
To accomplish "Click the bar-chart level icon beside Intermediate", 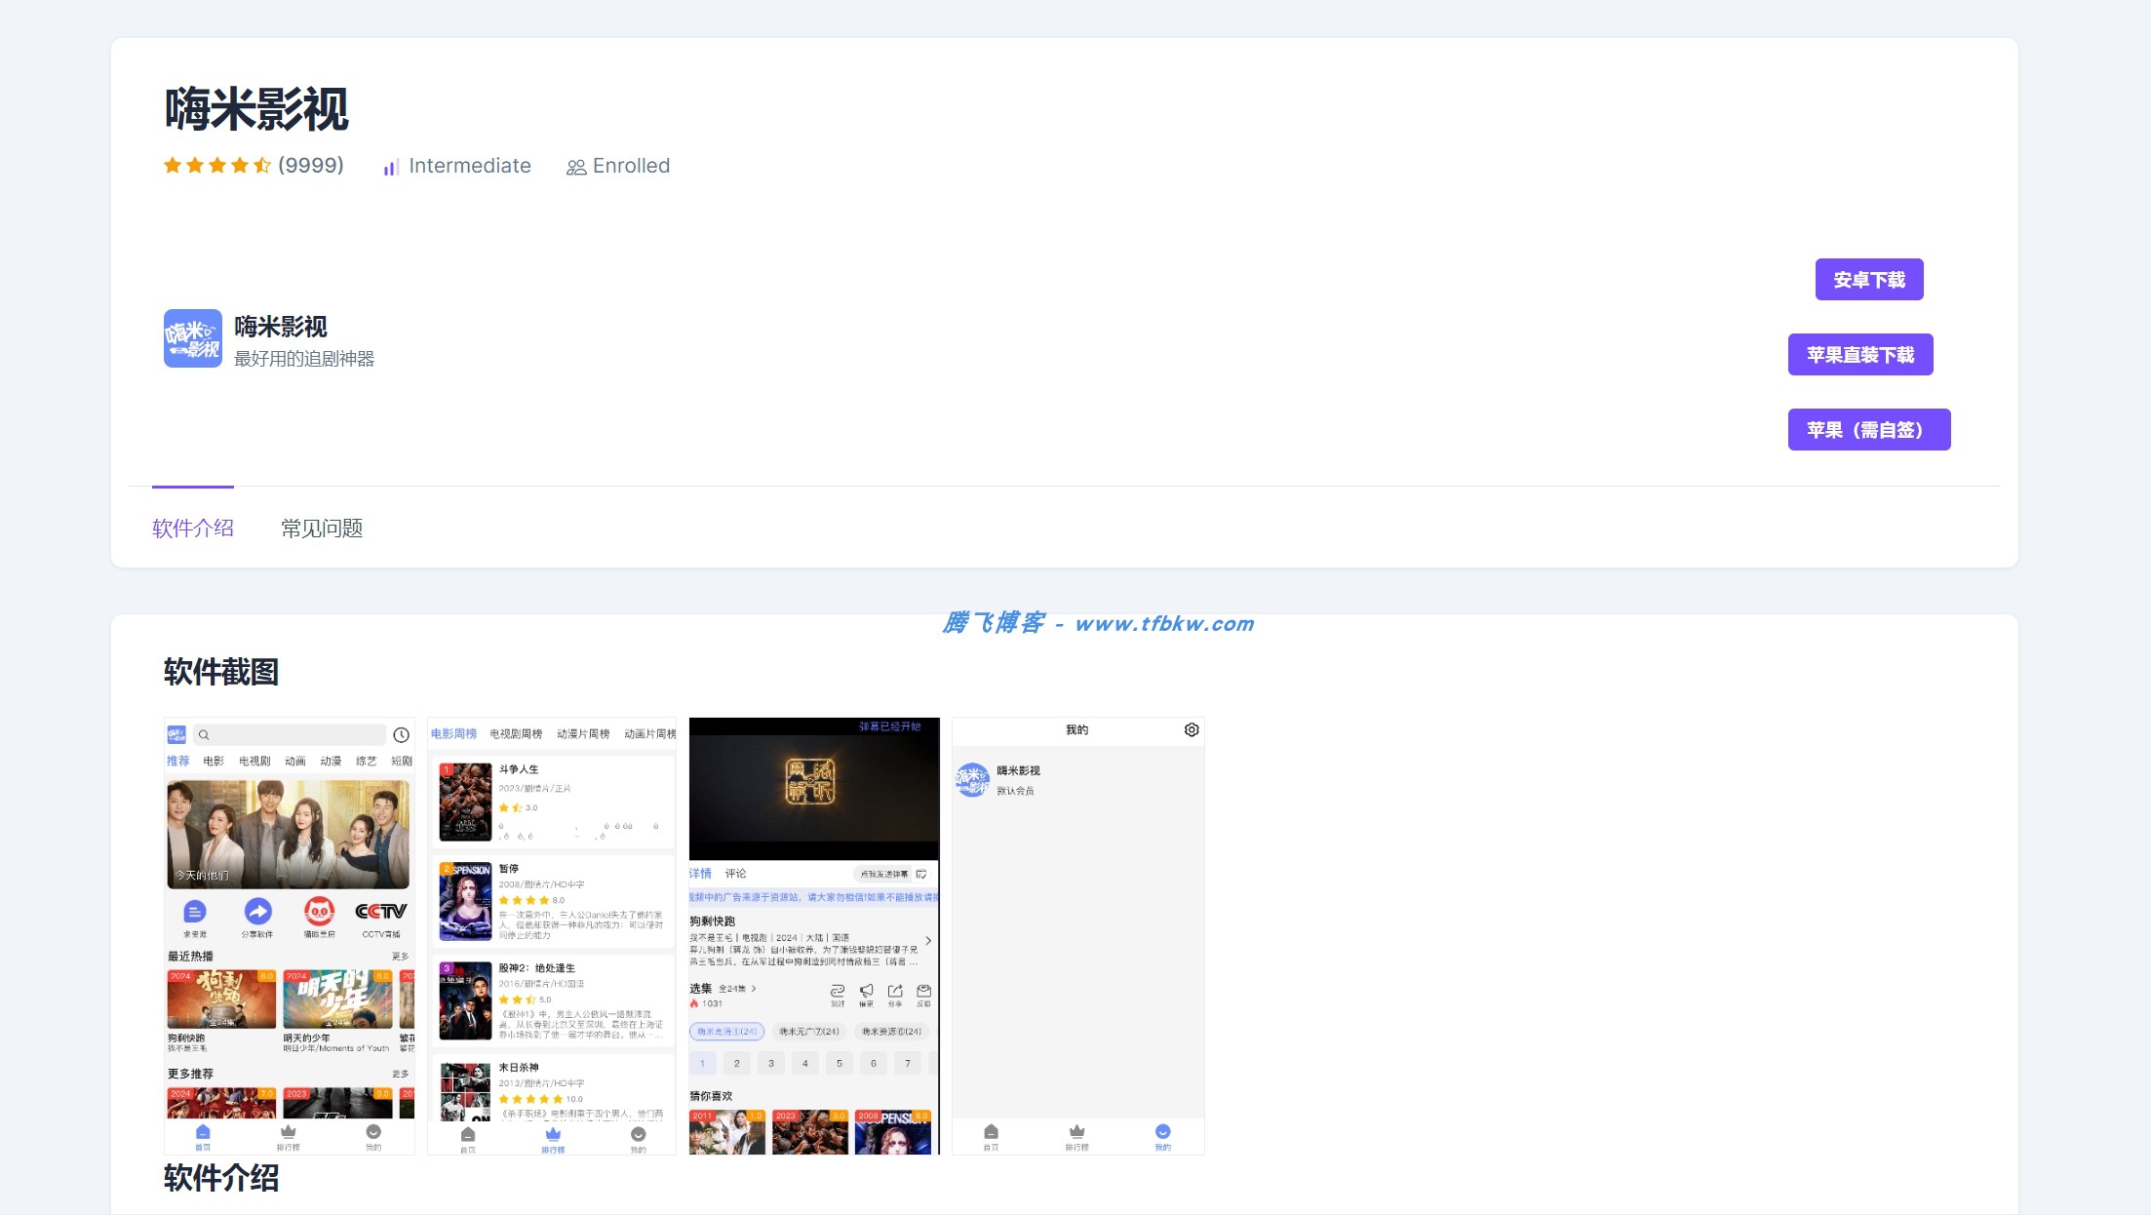I will pyautogui.click(x=391, y=167).
